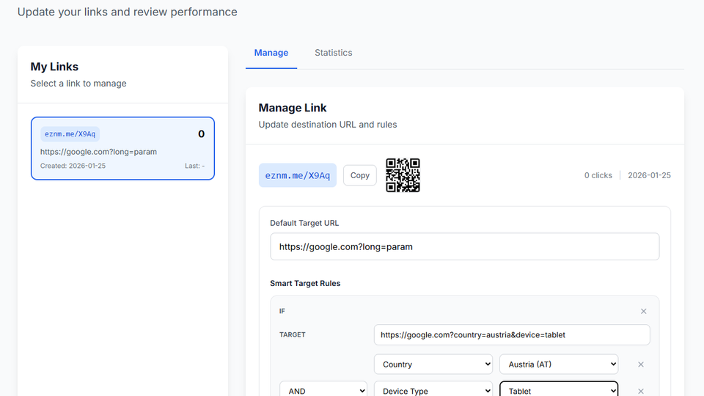Screen dimensions: 704x396
Task: Expand the Austria (AT) country selector
Action: point(558,364)
